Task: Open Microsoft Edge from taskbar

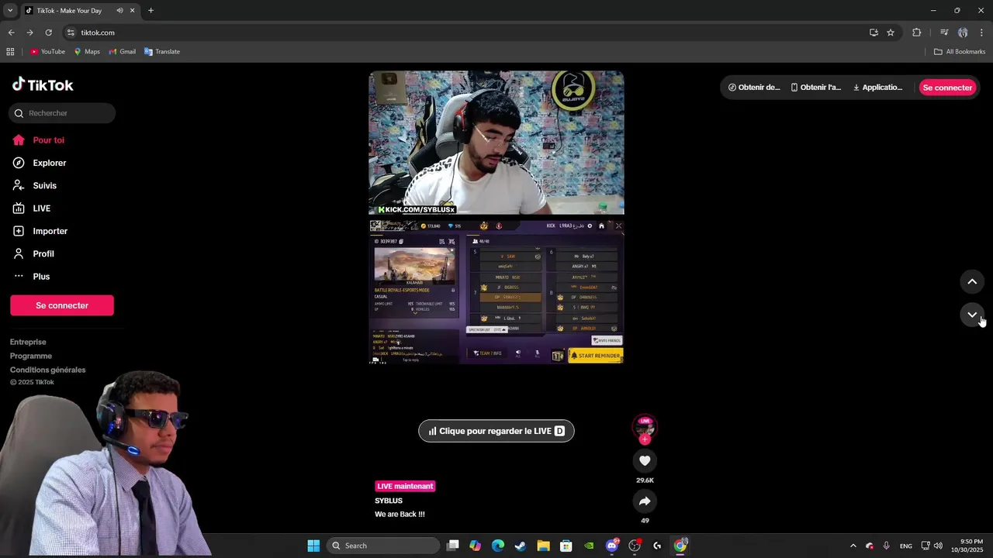Action: point(498,546)
